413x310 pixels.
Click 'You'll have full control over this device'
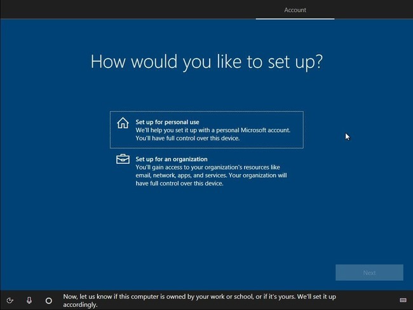pos(187,138)
